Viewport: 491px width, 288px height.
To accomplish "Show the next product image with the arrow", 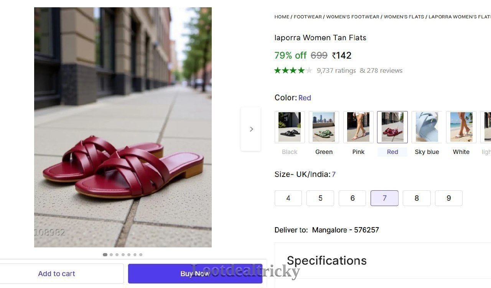I will pyautogui.click(x=251, y=129).
